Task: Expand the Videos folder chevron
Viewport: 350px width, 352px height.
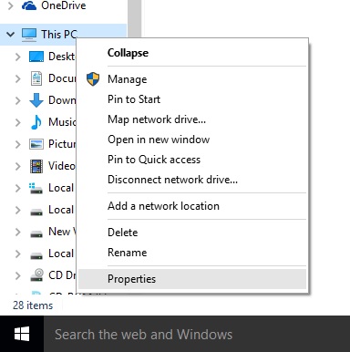Action: click(x=18, y=166)
